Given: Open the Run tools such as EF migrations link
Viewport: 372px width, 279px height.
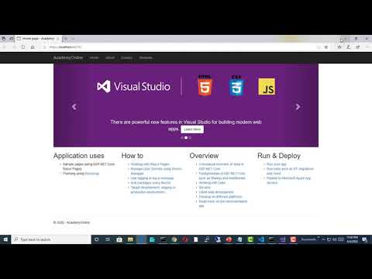Looking at the screenshot, I should tap(290, 171).
